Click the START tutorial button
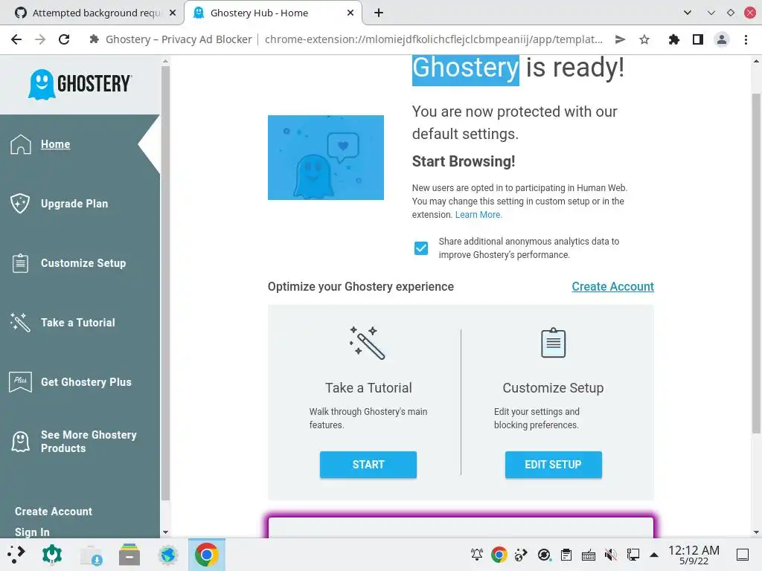This screenshot has height=571, width=762. tap(368, 465)
